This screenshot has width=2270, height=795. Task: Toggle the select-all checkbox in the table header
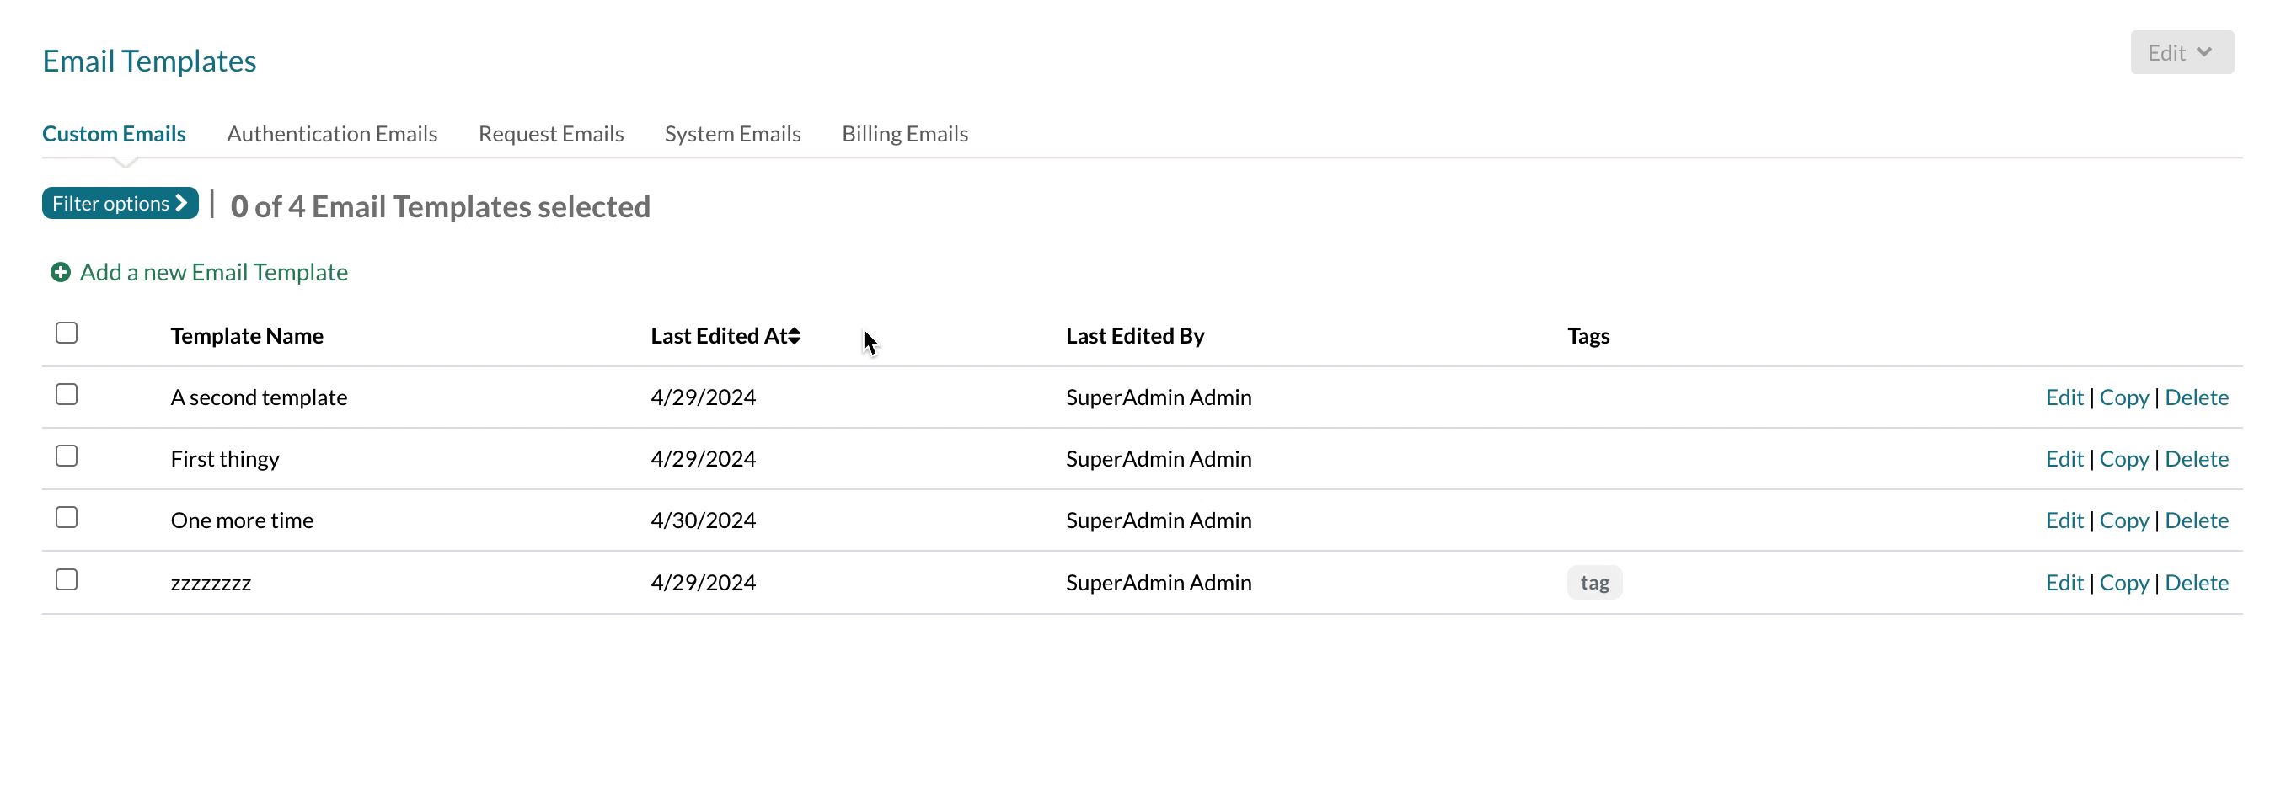[66, 333]
